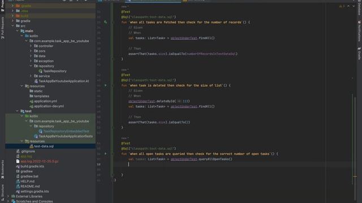This screenshot has height=203, width=362.
Task: Open the Structure tool window
Action: tap(2, 192)
